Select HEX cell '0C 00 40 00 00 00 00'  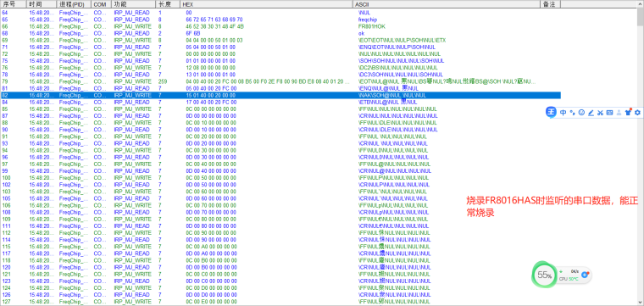tap(211, 164)
